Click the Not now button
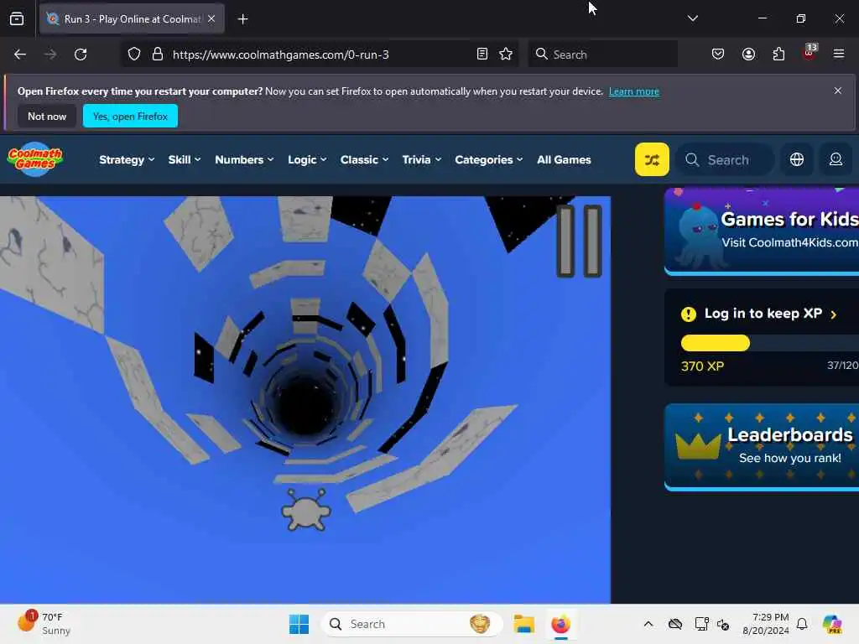Image resolution: width=859 pixels, height=644 pixels. pos(47,116)
